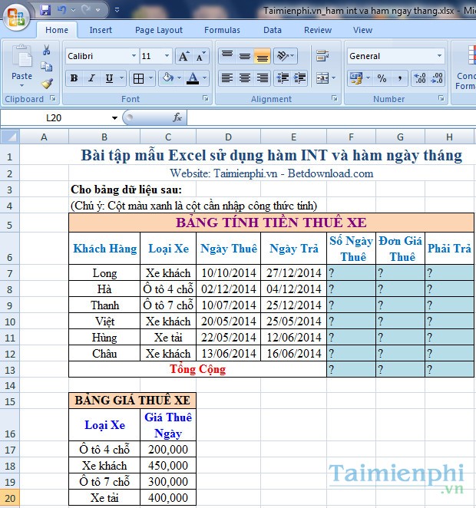Open the Page Layout tab
Viewport: 476px width, 508px height.
[x=159, y=30]
